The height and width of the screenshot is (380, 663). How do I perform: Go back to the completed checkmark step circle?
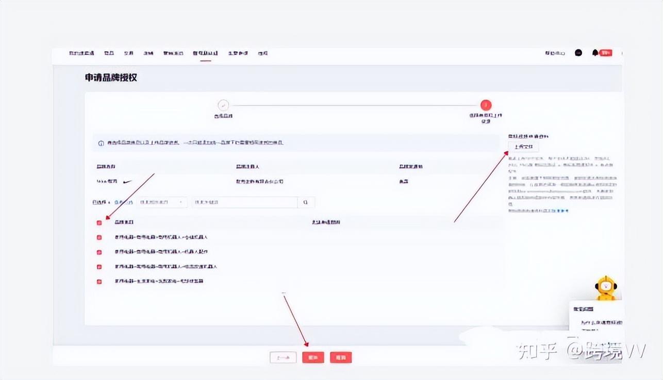[223, 105]
